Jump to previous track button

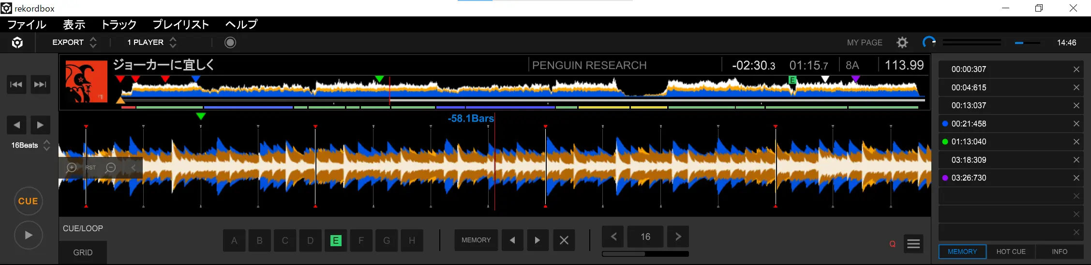coord(16,84)
